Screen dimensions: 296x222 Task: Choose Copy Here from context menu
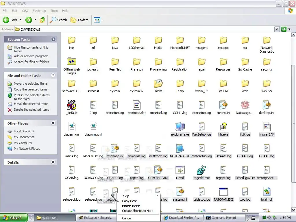pyautogui.click(x=138, y=201)
